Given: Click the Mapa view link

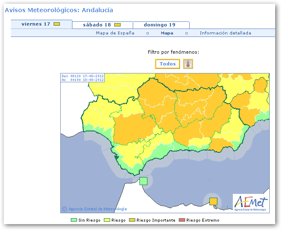Looking at the screenshot, I should [167, 33].
